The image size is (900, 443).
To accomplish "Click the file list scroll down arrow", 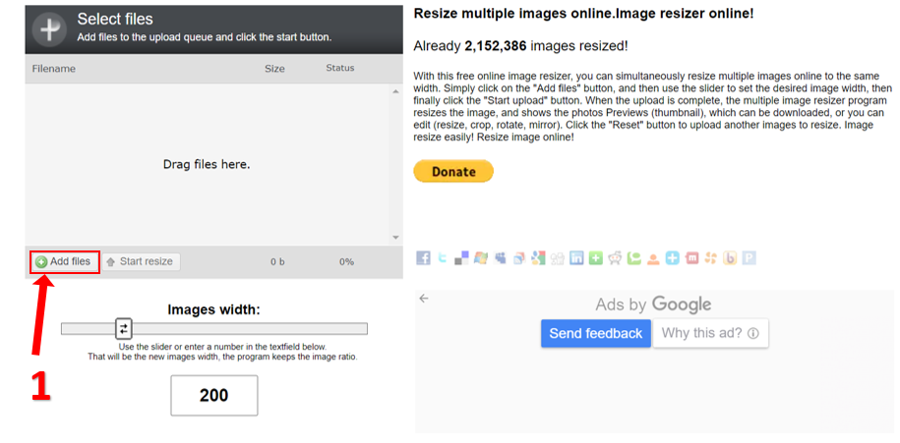I will coord(395,237).
